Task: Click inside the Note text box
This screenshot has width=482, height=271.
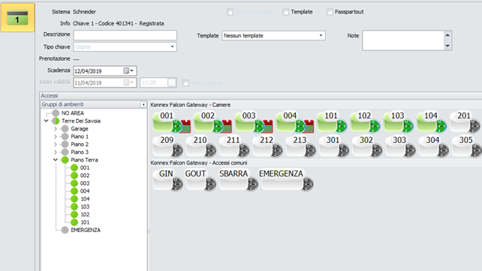Action: [x=402, y=40]
